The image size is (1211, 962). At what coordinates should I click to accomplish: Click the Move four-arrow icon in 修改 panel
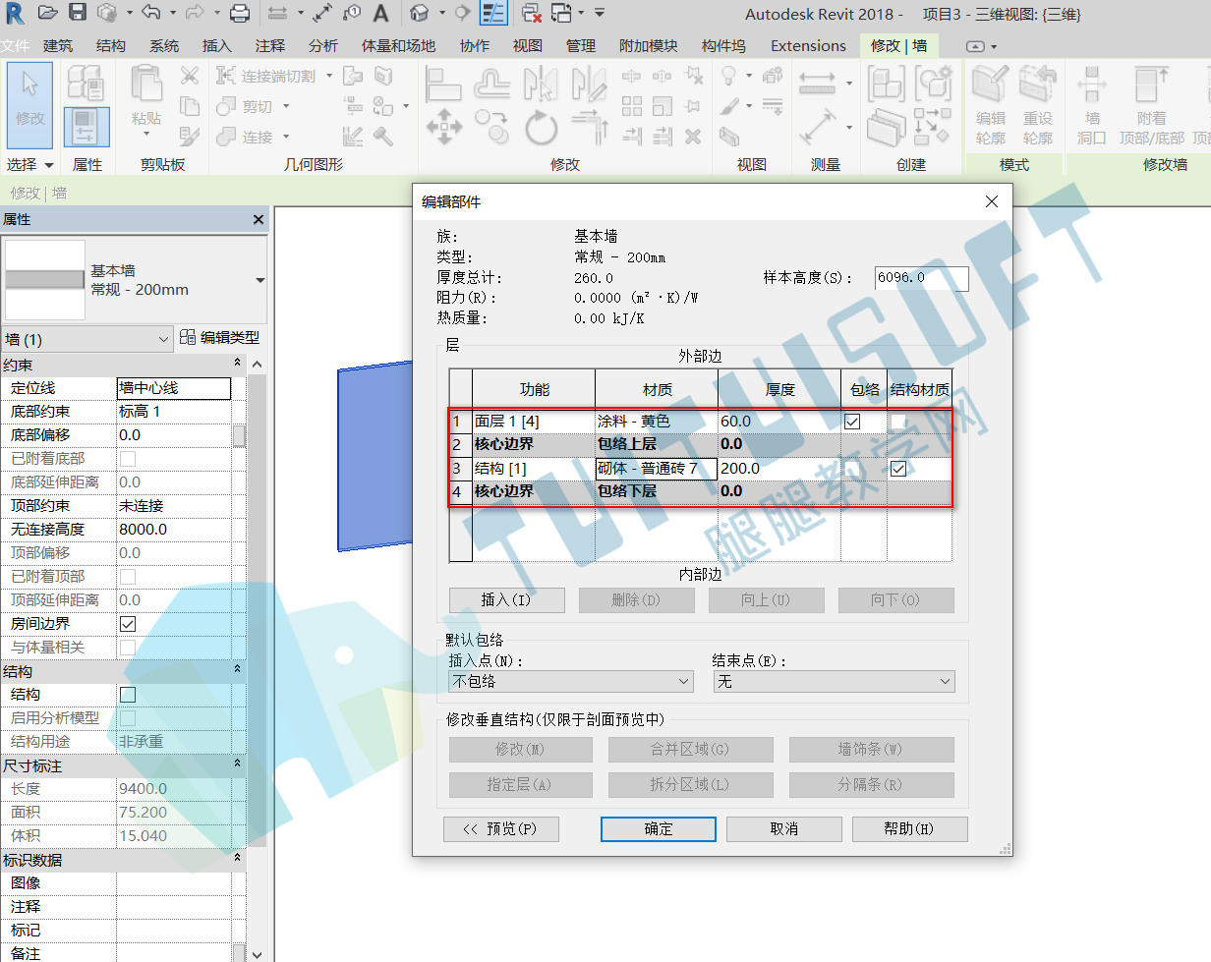[x=443, y=127]
